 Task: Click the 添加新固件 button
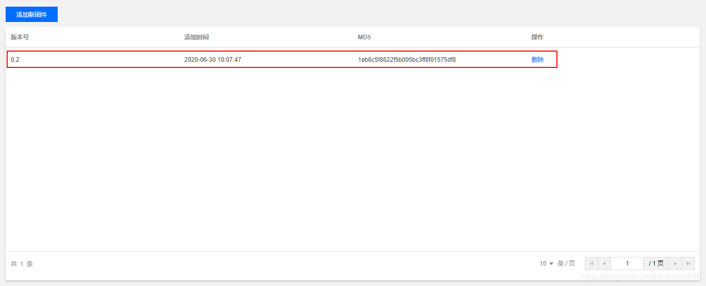32,14
